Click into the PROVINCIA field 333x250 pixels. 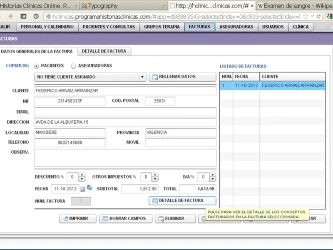click(x=181, y=132)
